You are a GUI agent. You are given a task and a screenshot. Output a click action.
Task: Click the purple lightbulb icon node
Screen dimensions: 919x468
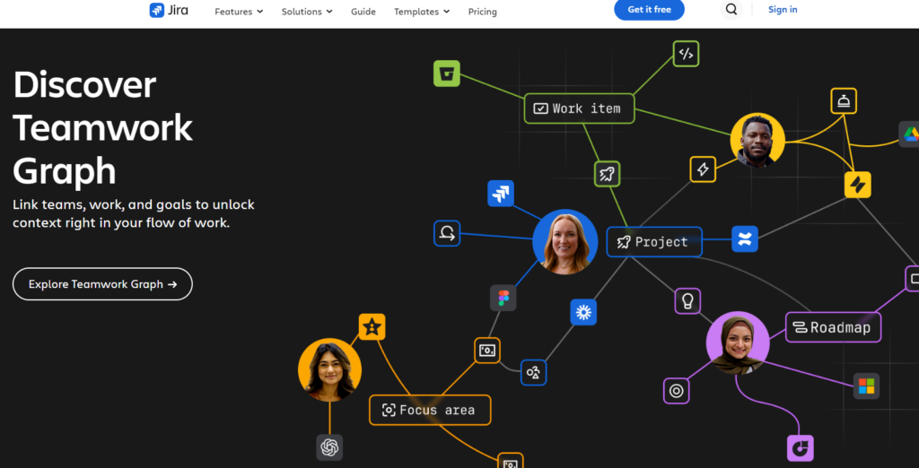click(687, 301)
